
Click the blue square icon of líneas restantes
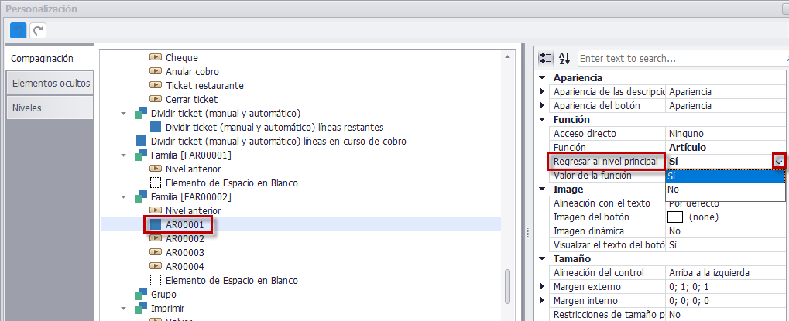point(156,128)
